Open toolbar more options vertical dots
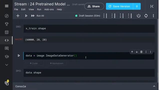Image resolution: width=160 pixels, height=90 pixels. tap(153, 16)
